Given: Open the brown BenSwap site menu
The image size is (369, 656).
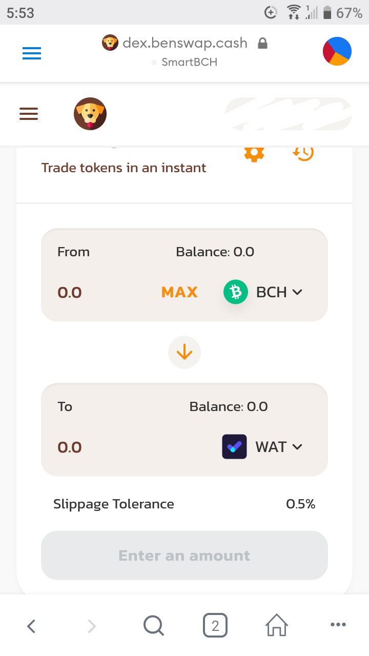Looking at the screenshot, I should (29, 114).
